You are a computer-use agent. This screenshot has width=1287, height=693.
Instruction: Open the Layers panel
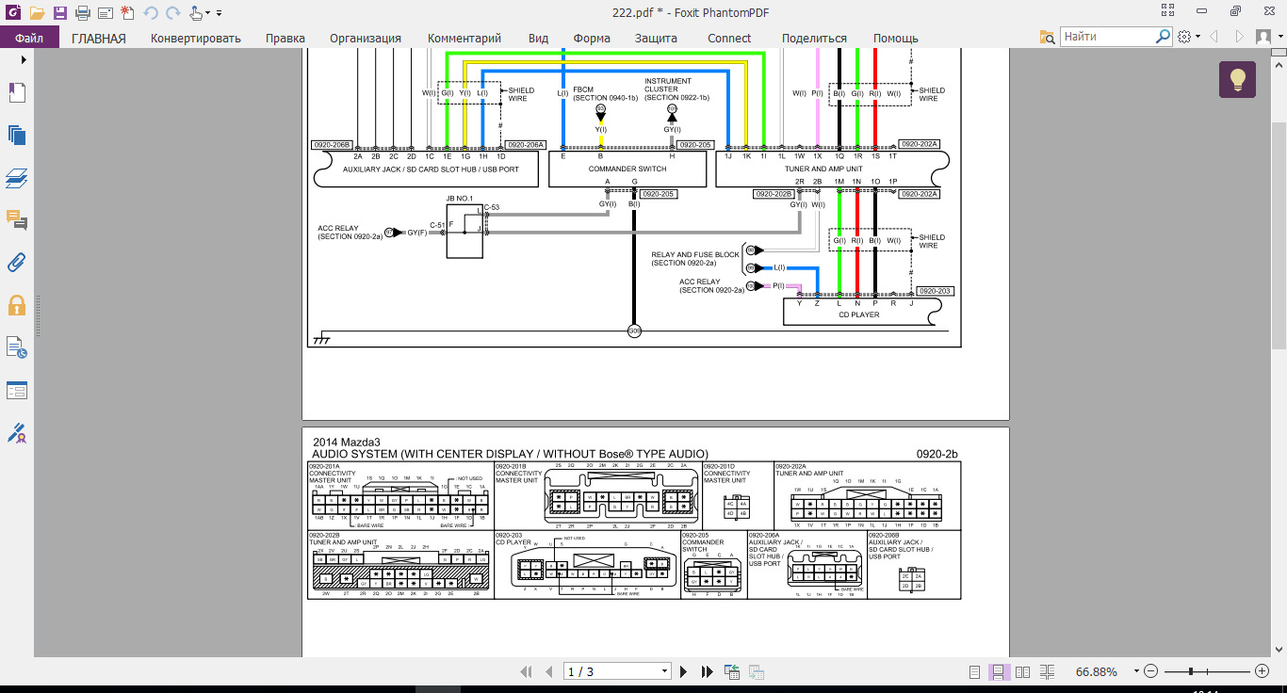(17, 178)
